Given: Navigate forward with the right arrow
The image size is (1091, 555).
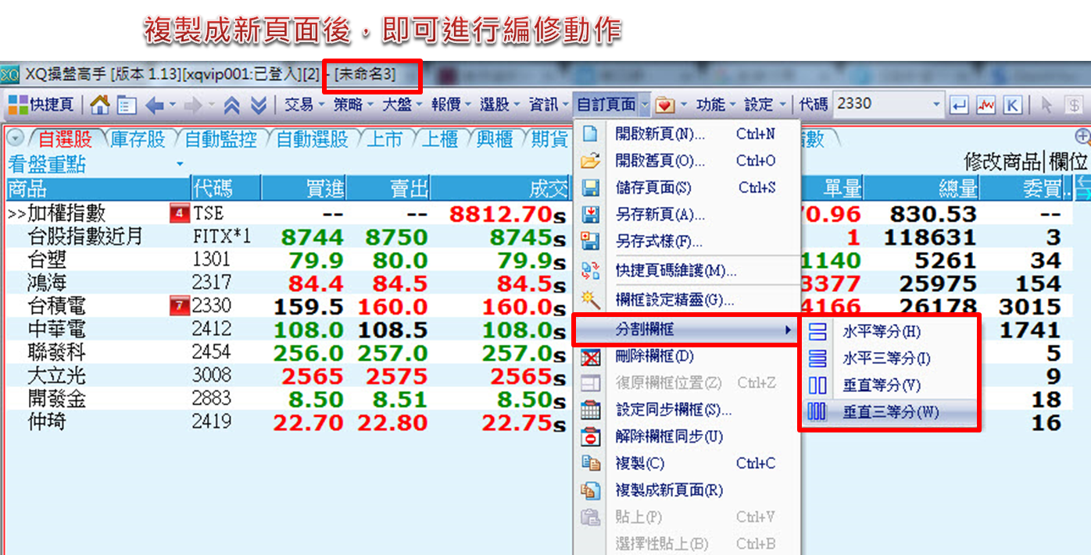Looking at the screenshot, I should point(193,105).
